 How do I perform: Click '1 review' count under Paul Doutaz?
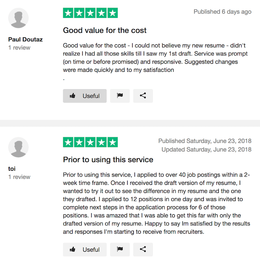pyautogui.click(x=19, y=48)
